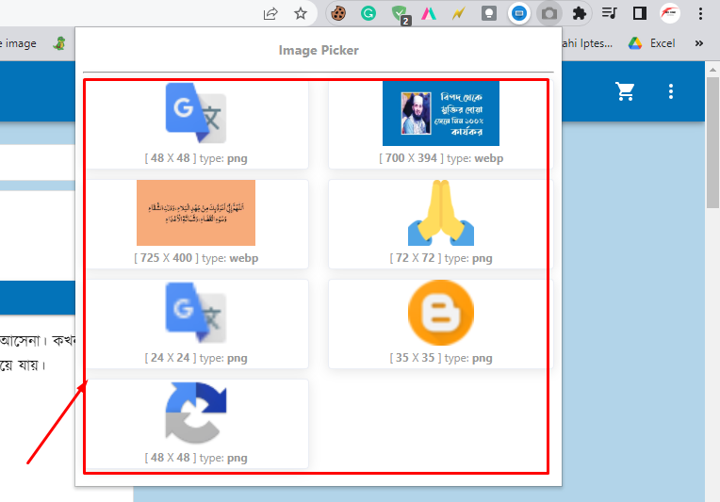Screen dimensions: 720x502
Task: Select the 24 X 24 Google Translate png
Action: tap(196, 313)
